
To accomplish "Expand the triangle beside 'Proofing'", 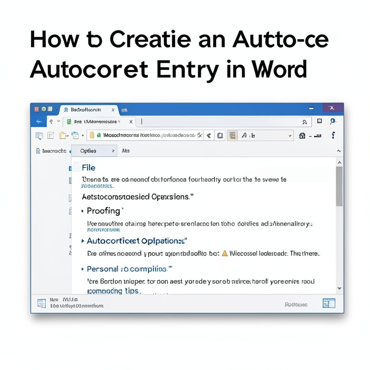I will [82, 211].
